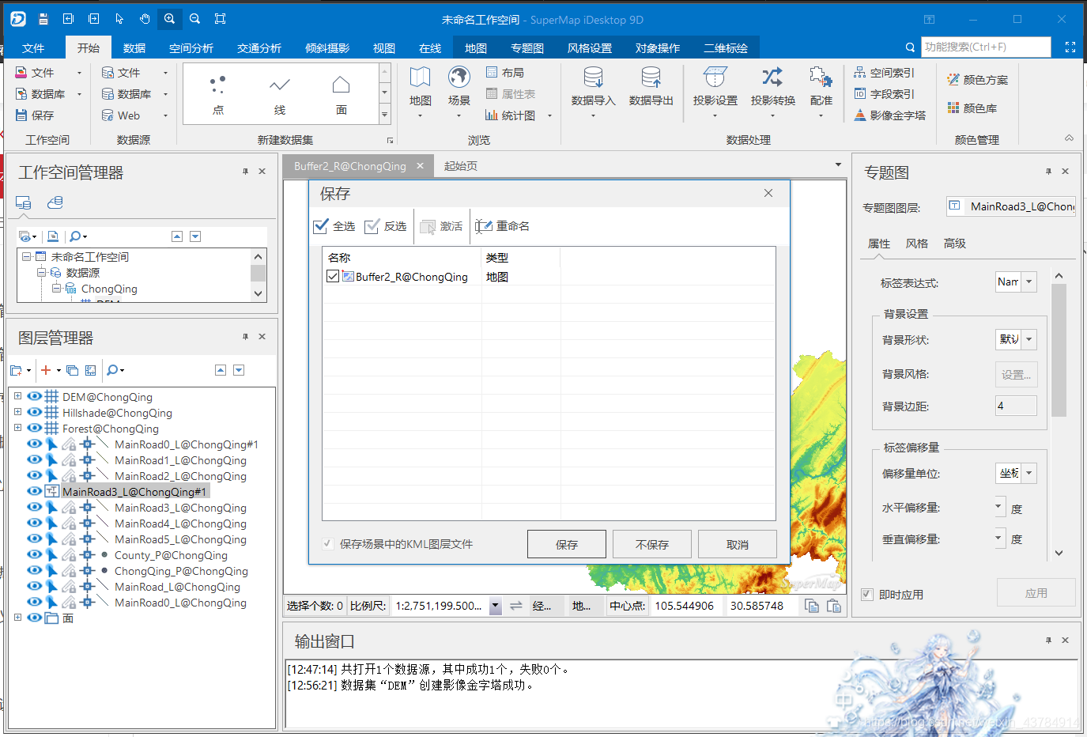The height and width of the screenshot is (737, 1087).
Task: Select the pan hand tool in title bar
Action: 145,18
